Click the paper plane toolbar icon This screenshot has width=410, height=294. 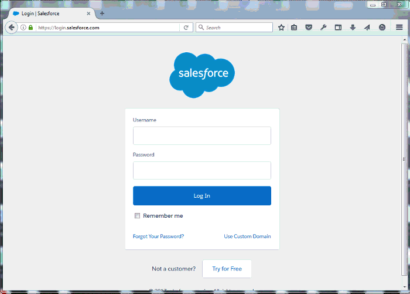(367, 28)
